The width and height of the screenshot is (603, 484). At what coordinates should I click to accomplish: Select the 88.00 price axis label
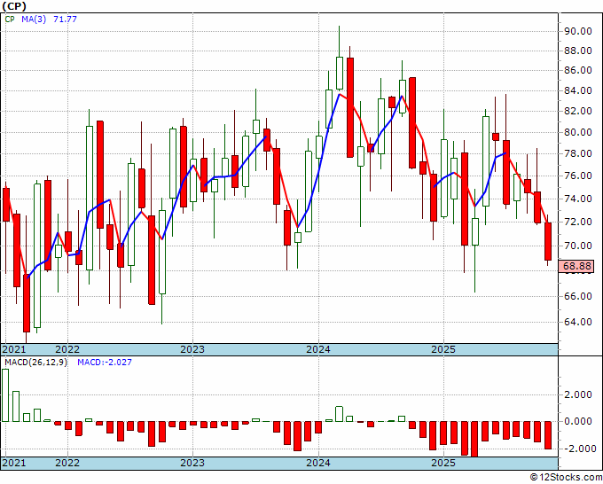[x=578, y=51]
